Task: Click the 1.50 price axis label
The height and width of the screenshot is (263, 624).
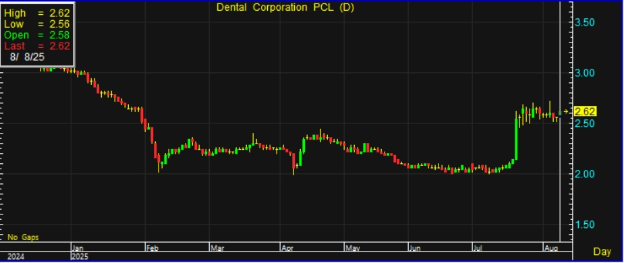Action: pos(585,225)
